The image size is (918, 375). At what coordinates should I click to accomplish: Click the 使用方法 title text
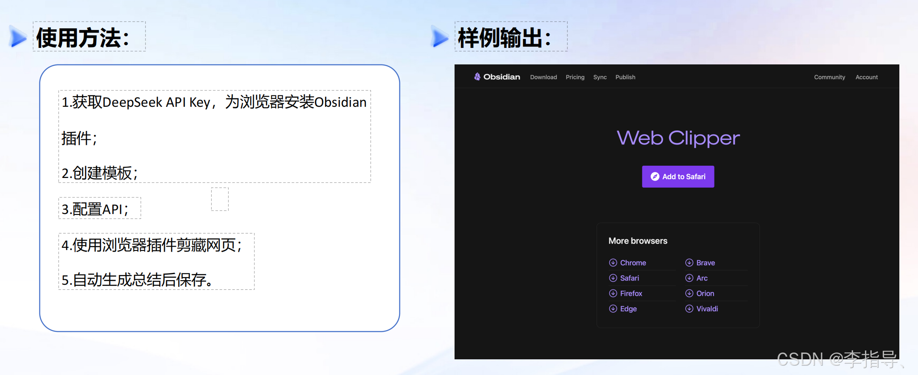83,38
